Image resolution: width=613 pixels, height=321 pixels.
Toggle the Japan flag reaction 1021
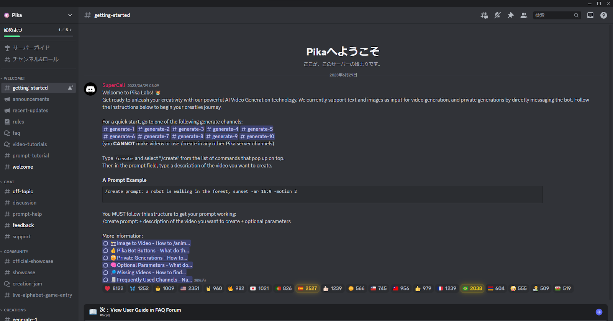point(259,288)
